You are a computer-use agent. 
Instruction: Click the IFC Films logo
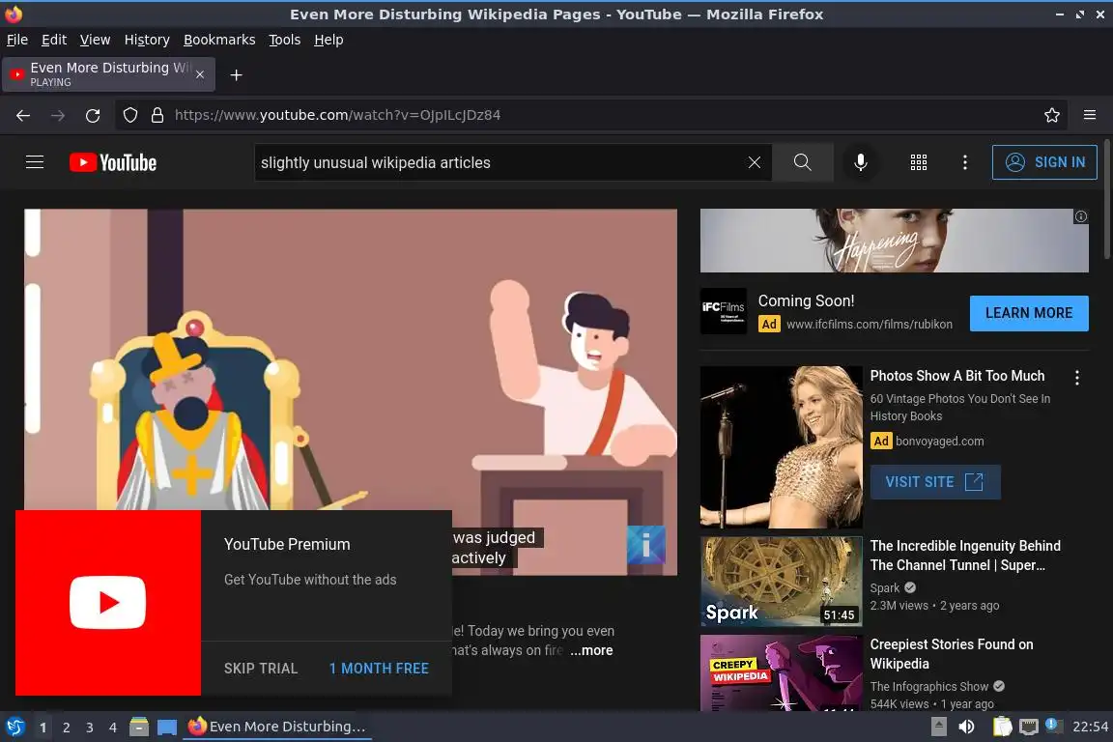pyautogui.click(x=724, y=311)
